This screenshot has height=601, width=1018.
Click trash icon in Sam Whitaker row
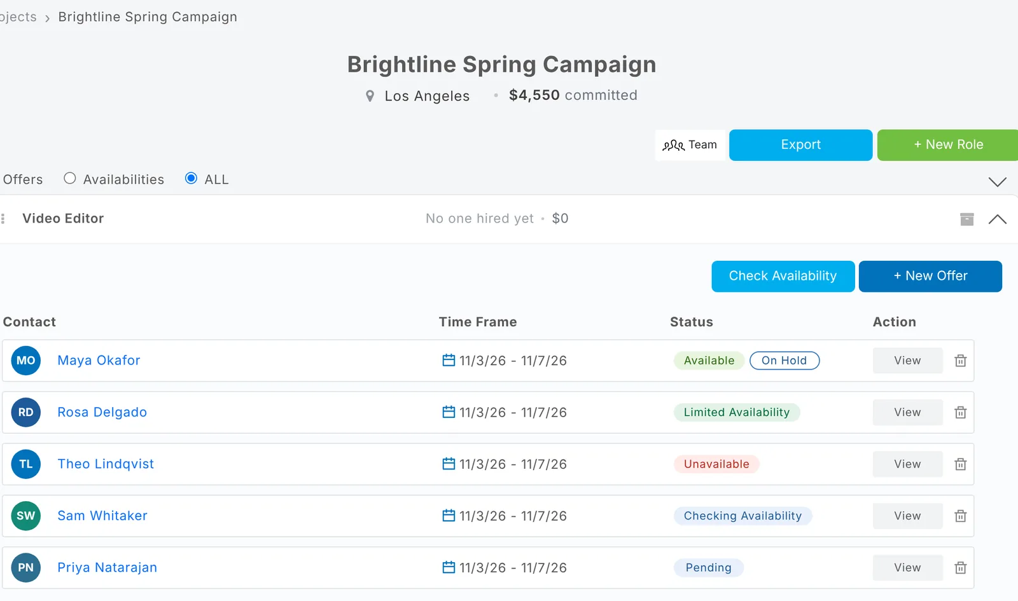pos(961,516)
